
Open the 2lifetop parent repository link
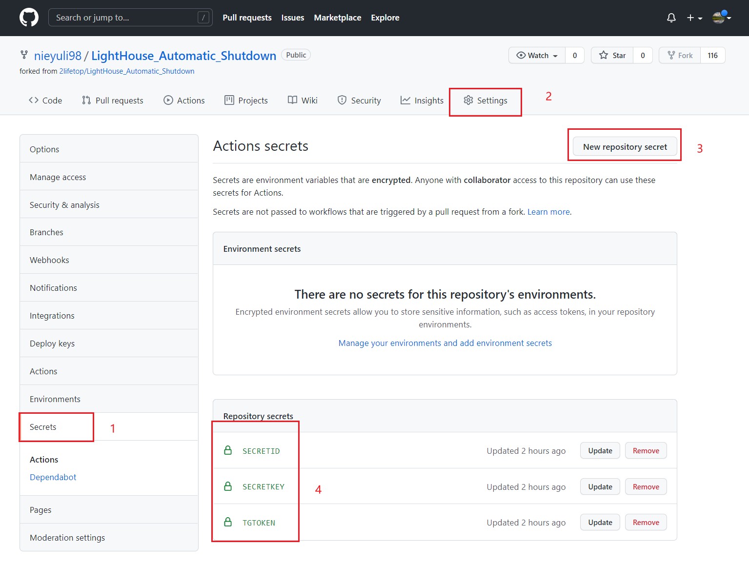pyautogui.click(x=127, y=71)
